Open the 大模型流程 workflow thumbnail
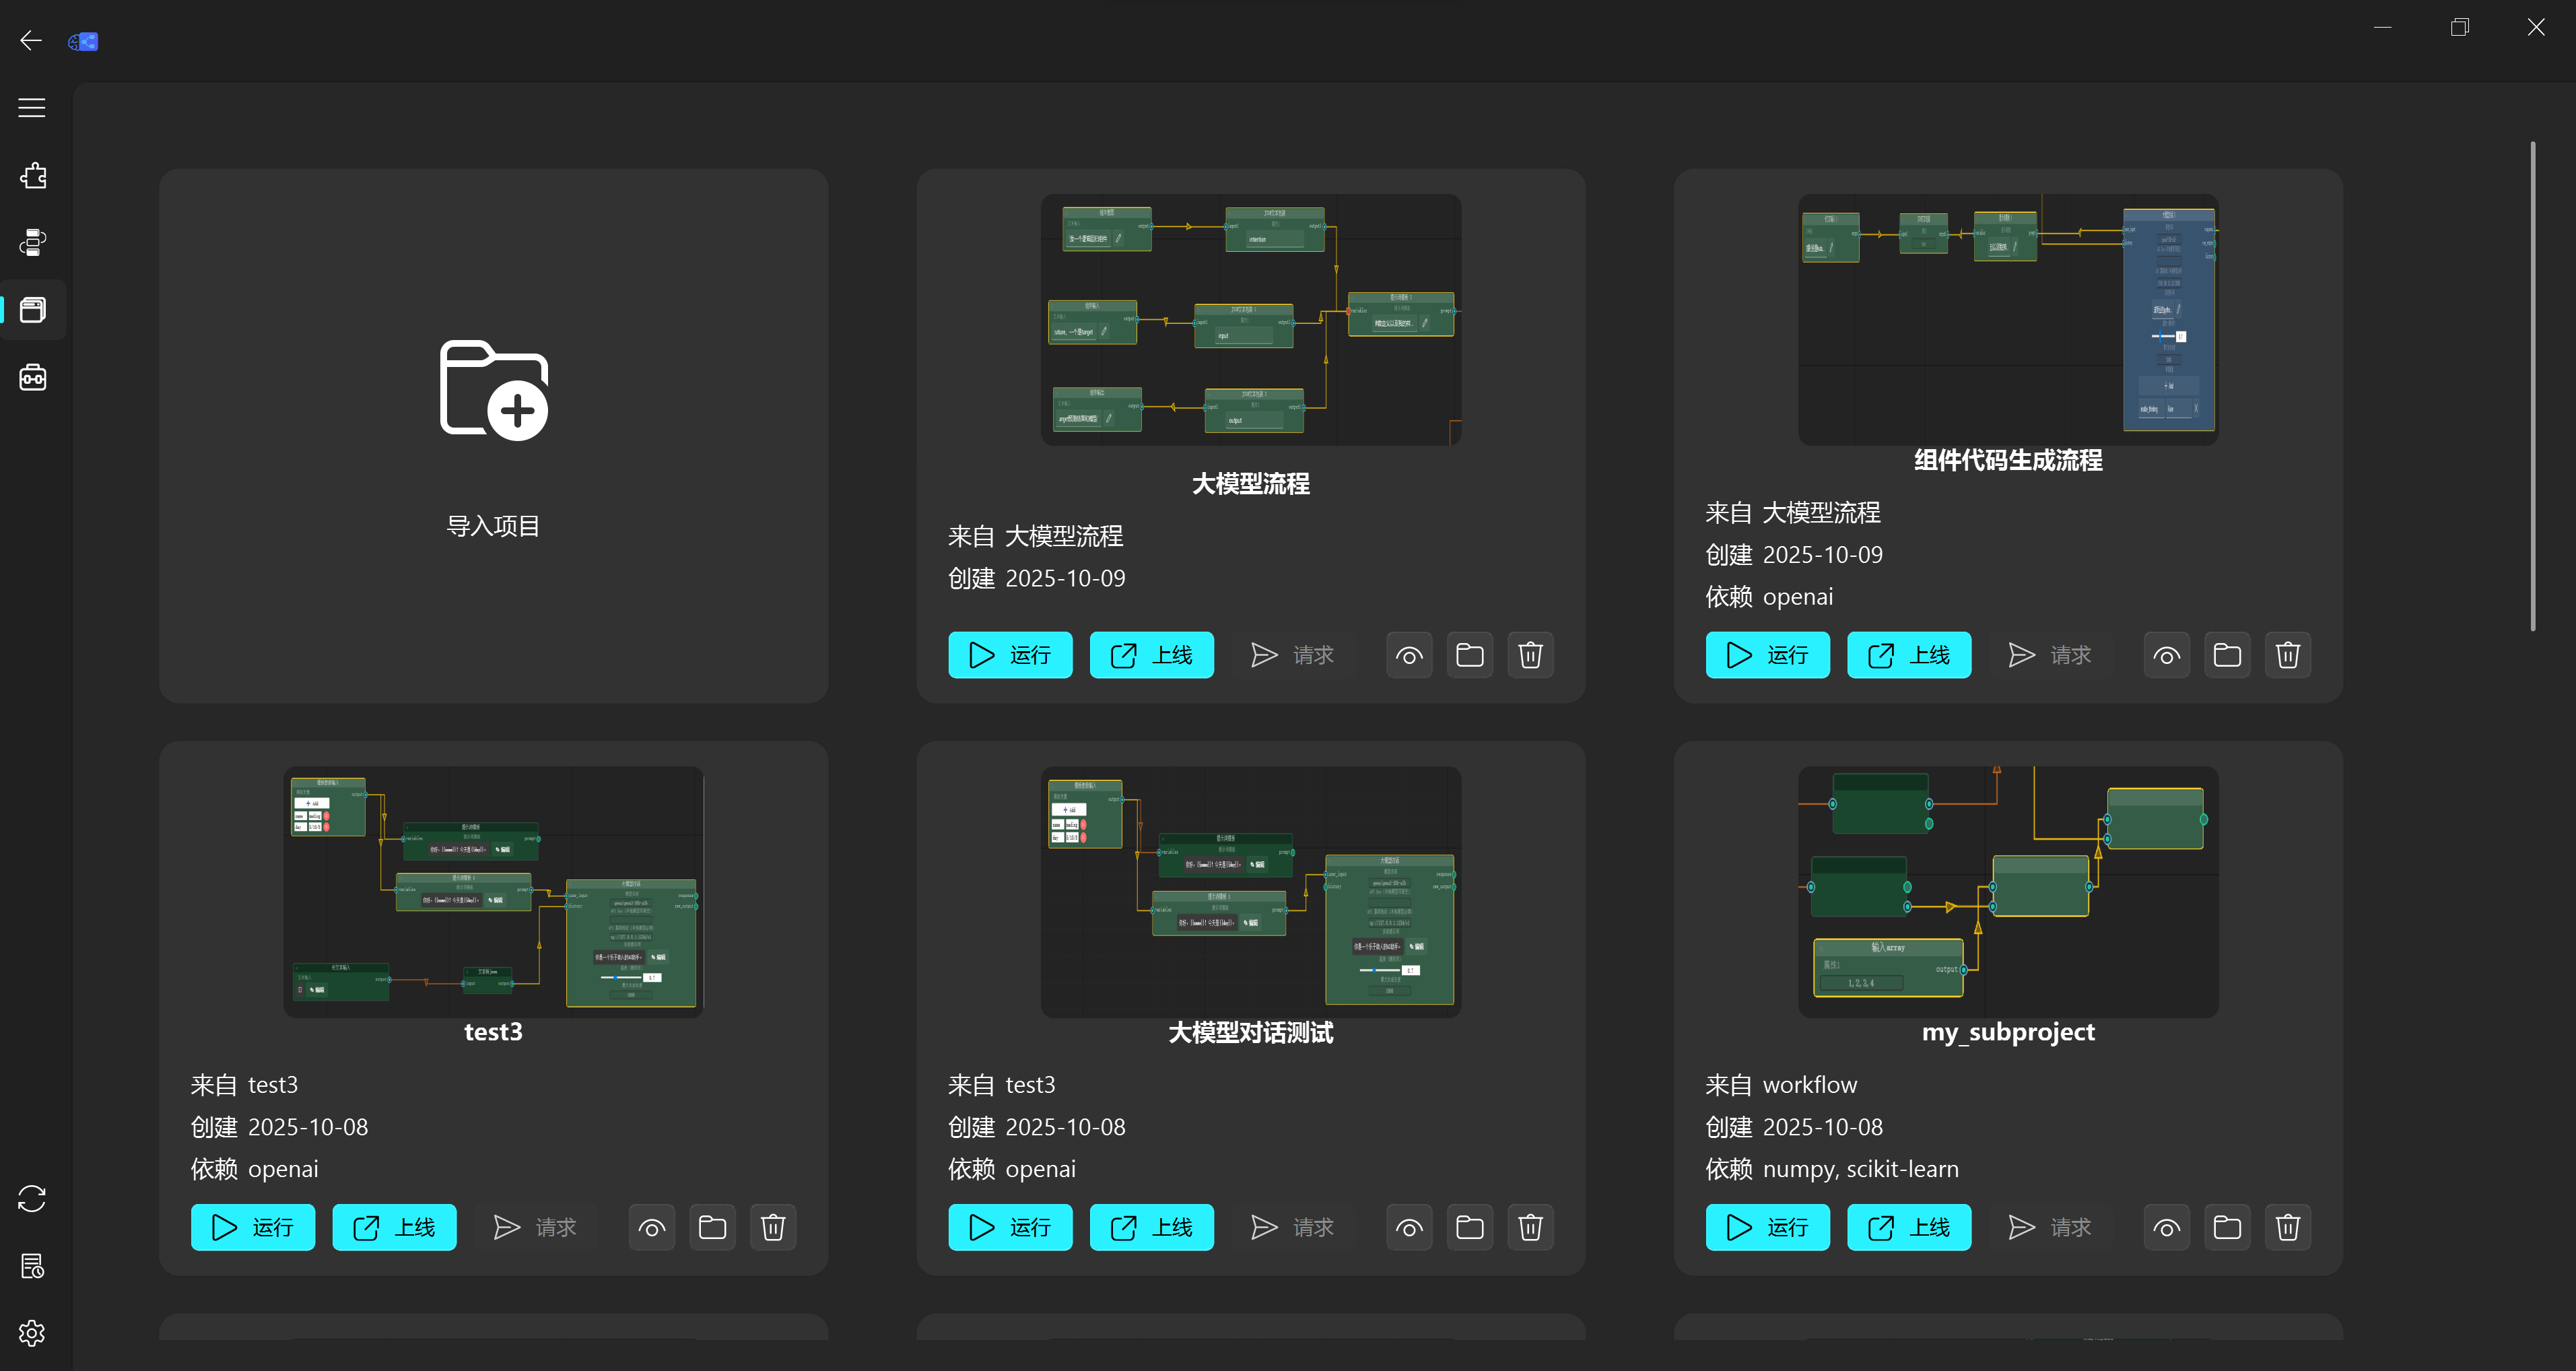Viewport: 2576px width, 1371px height. [x=1251, y=320]
